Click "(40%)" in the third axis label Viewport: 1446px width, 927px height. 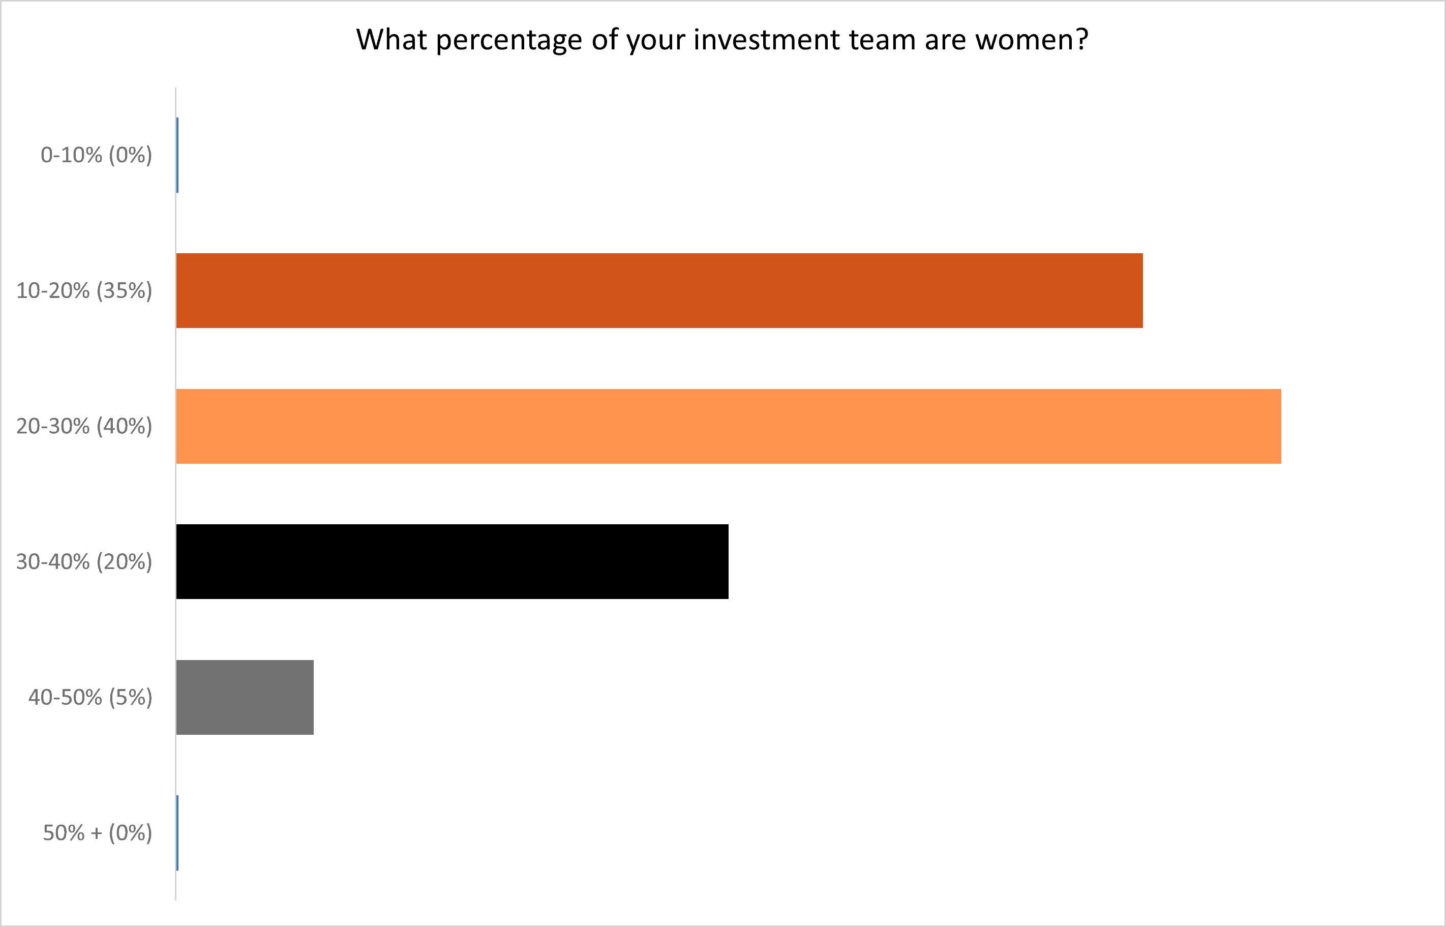125,426
